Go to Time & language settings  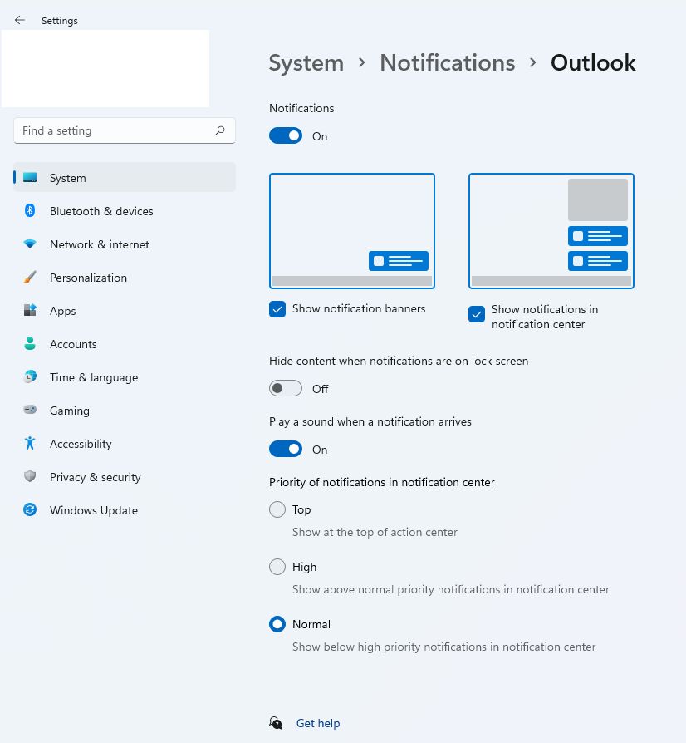[125, 377]
